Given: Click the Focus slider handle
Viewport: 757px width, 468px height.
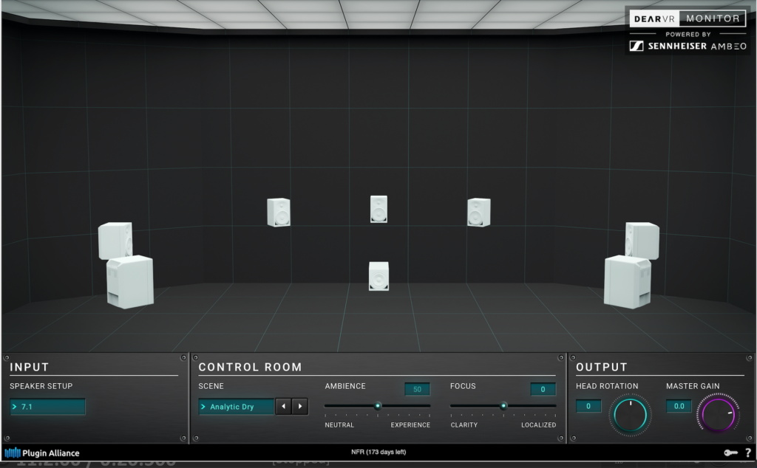Looking at the screenshot, I should (x=503, y=405).
